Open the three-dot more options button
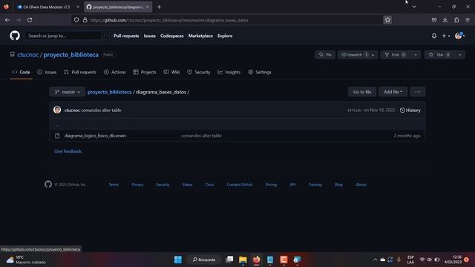Viewport: 475px width, 267px height. click(x=418, y=92)
